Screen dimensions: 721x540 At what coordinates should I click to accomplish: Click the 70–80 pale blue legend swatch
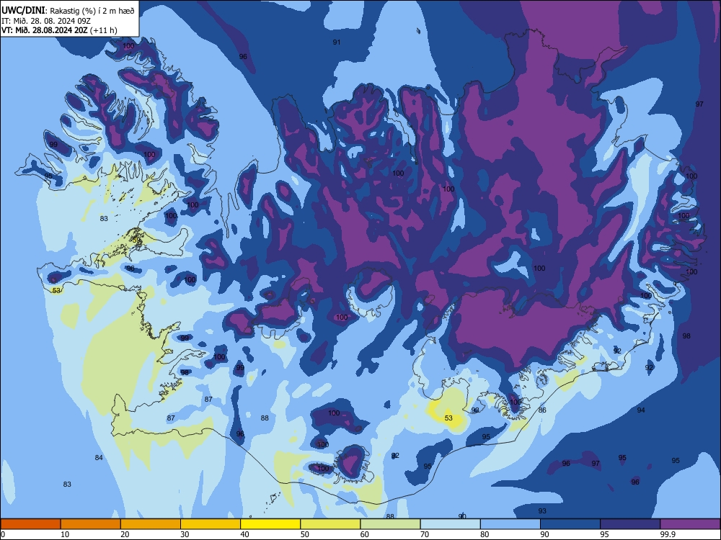[450, 524]
